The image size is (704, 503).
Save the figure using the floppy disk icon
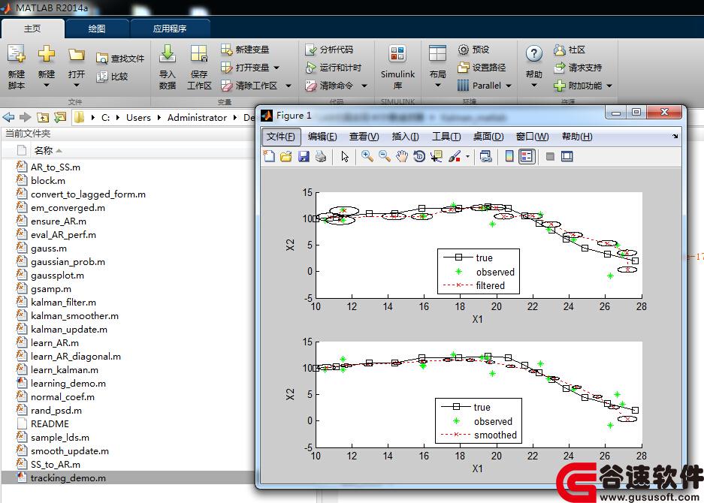304,156
